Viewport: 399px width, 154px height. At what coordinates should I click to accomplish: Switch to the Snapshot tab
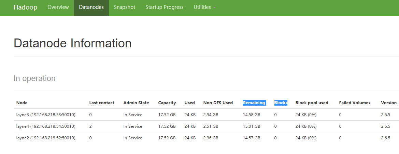point(125,7)
